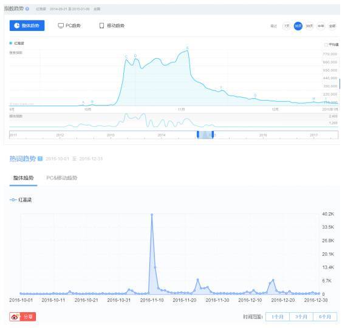Select the 全部 time range option

pos(332,26)
